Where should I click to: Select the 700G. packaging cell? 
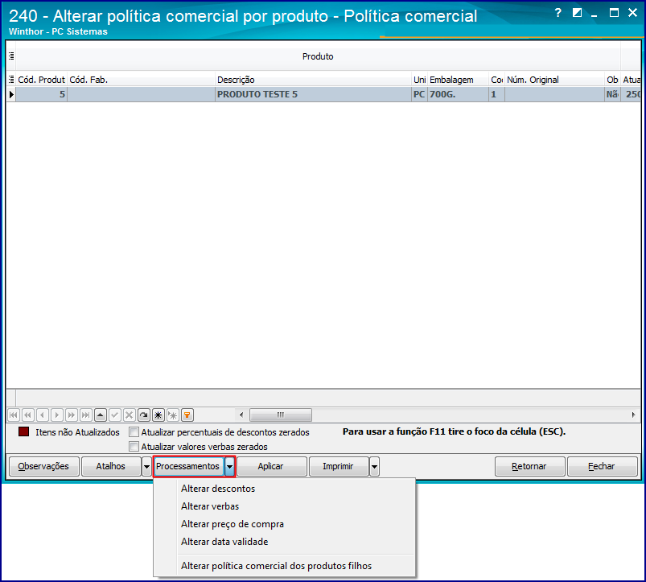458,94
